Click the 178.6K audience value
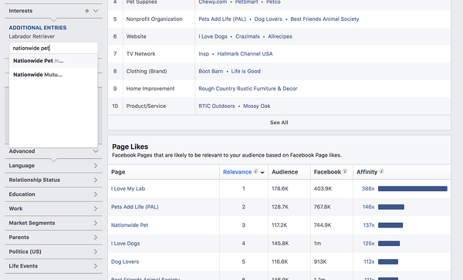This screenshot has width=463, height=280. pyautogui.click(x=280, y=188)
